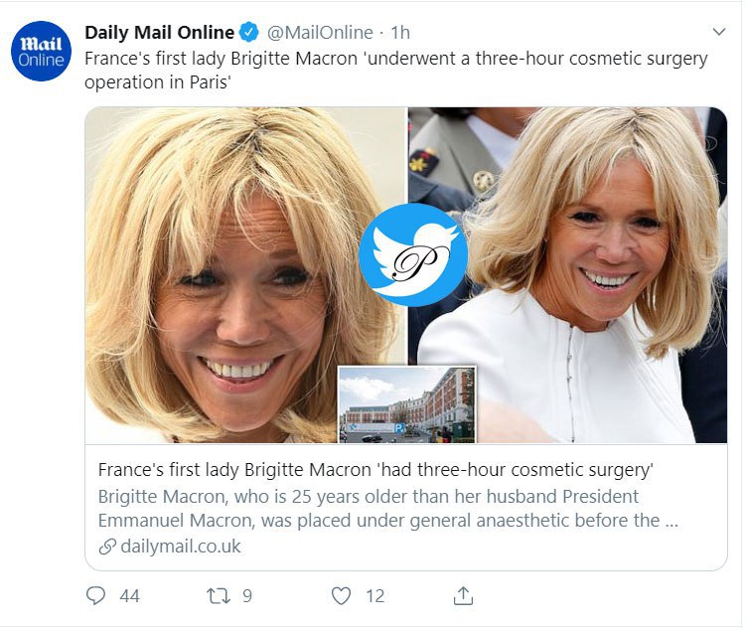Image resolution: width=747 pixels, height=628 pixels.
Task: Click the reply count 44
Action: click(129, 595)
